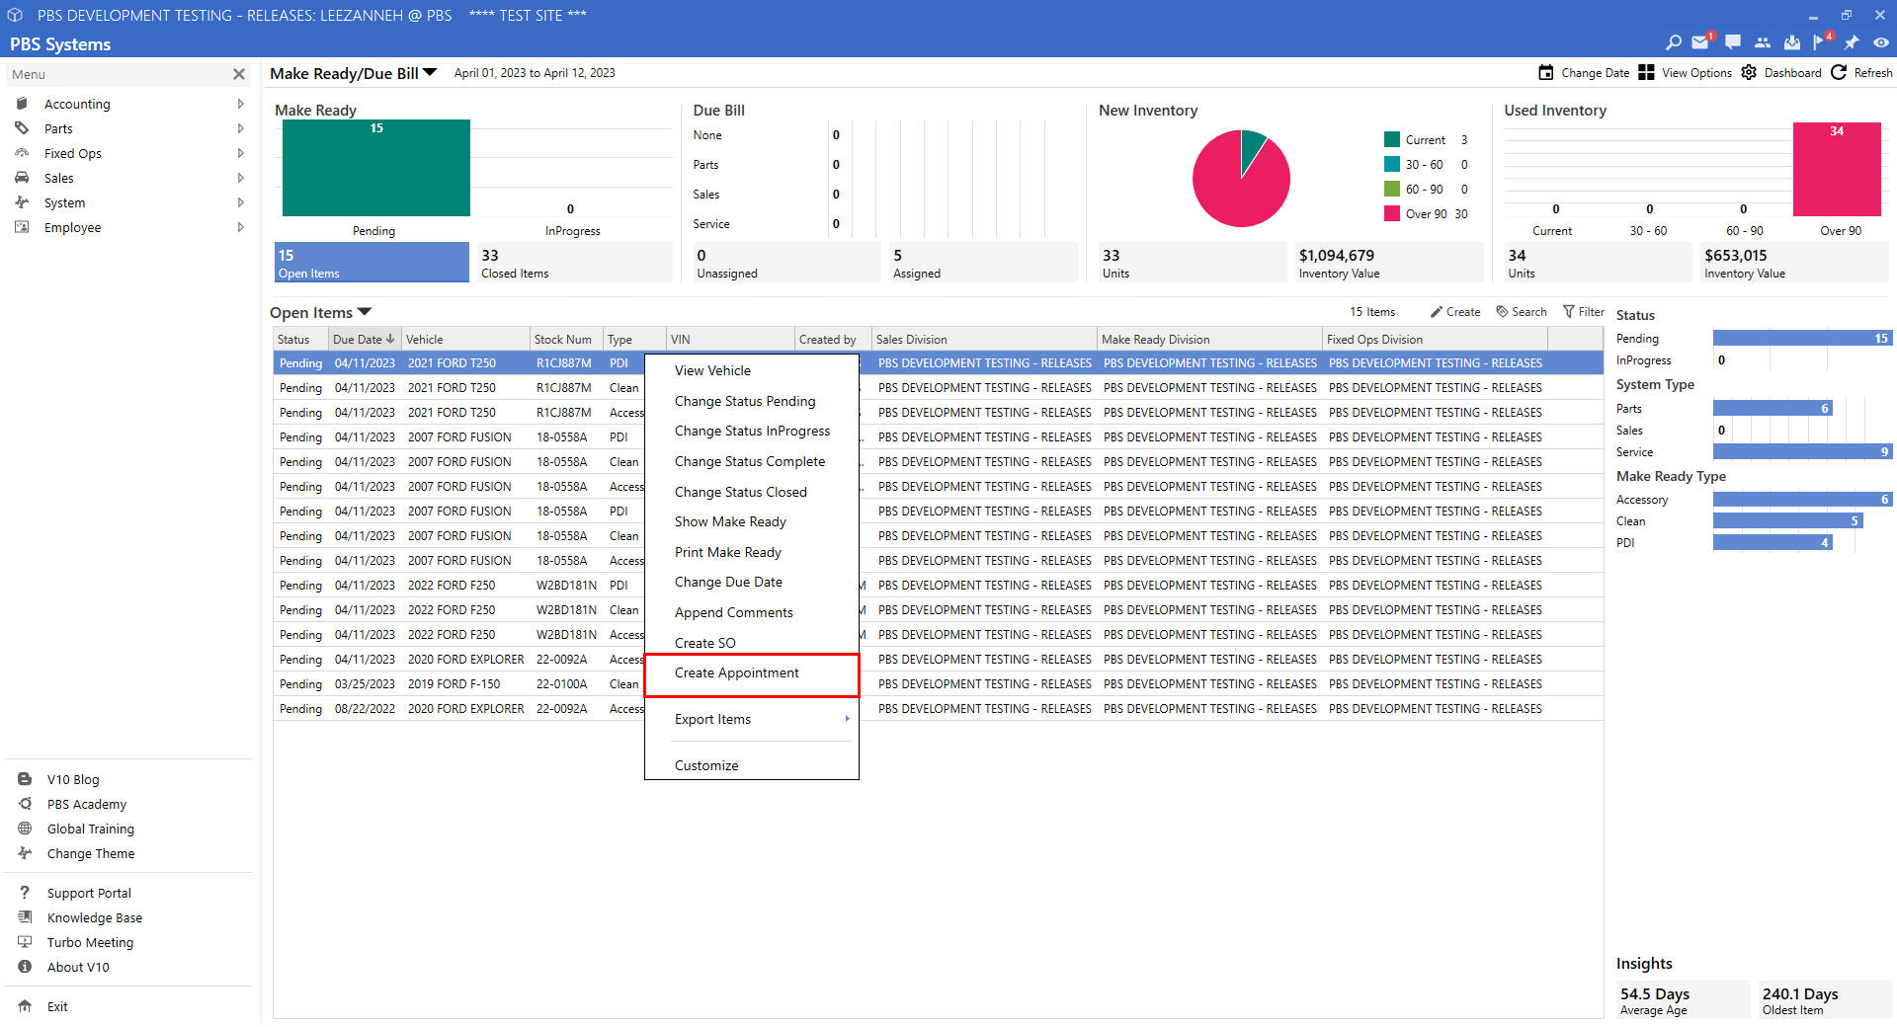Open Support Portal question mark item

pos(89,893)
